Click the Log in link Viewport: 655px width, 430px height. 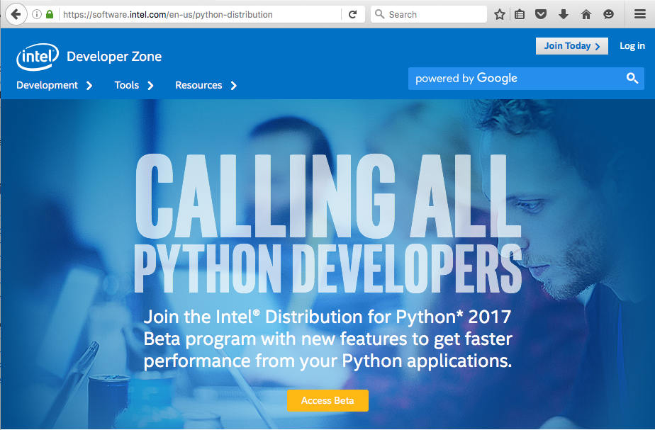pos(632,46)
